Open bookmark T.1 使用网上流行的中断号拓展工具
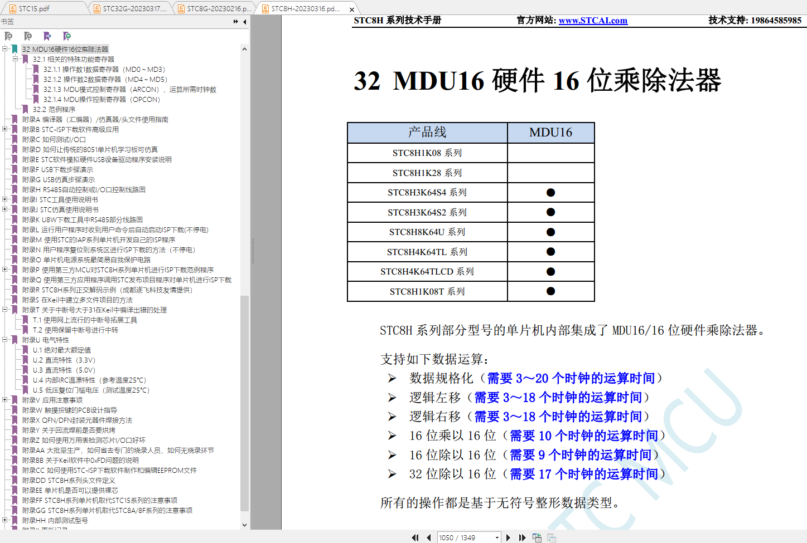Image resolution: width=807 pixels, height=543 pixels. (x=85, y=320)
